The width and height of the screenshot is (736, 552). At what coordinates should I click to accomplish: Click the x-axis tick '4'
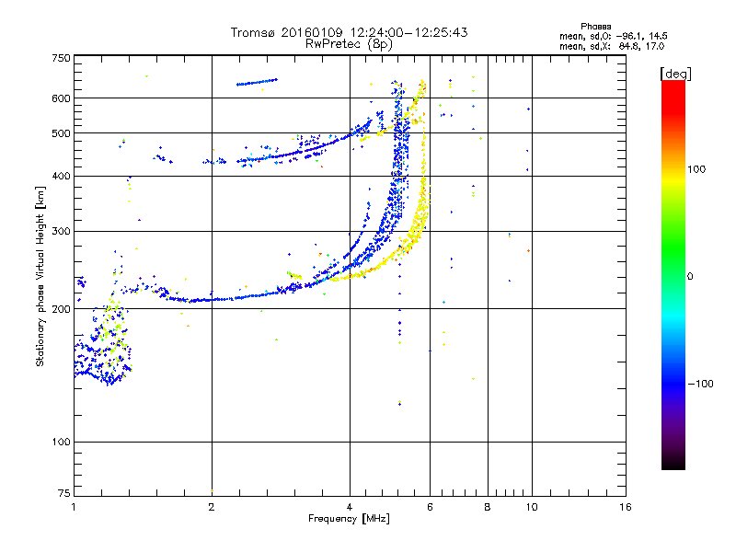350,507
